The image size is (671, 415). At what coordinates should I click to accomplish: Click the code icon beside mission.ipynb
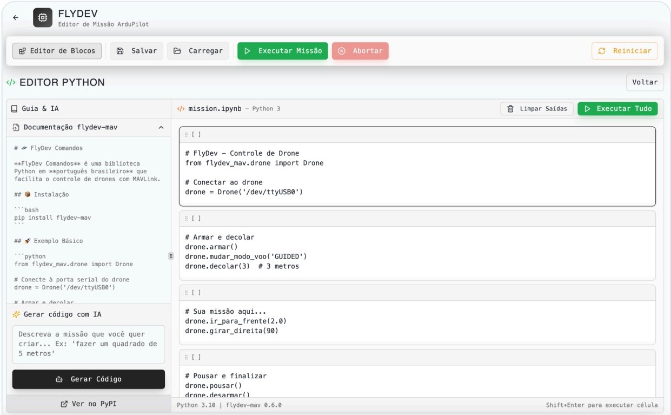(181, 109)
